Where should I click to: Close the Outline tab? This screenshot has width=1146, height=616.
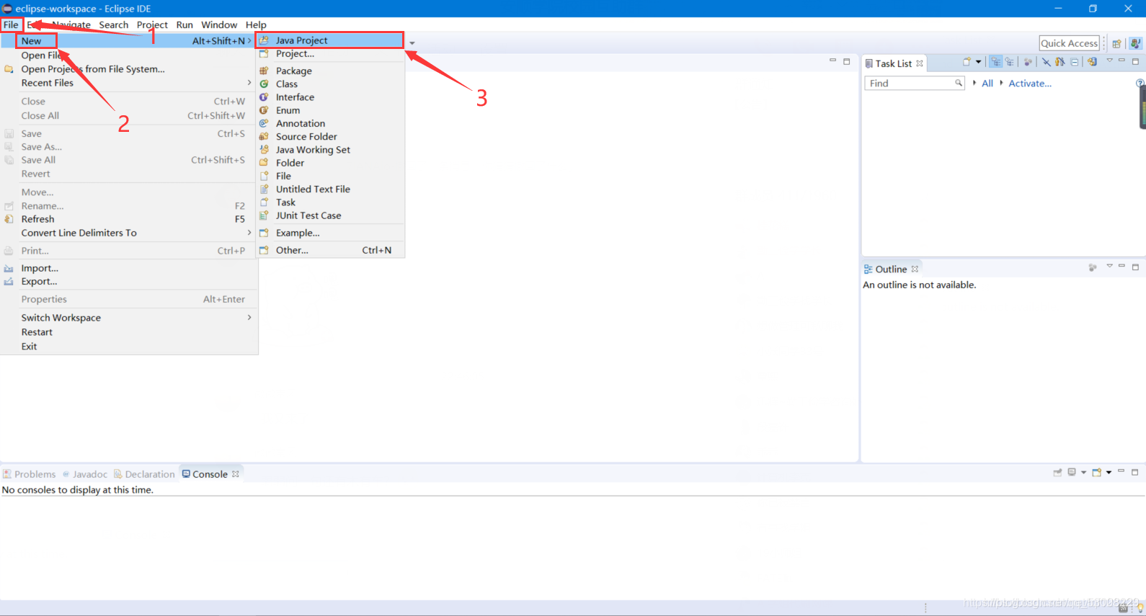(x=915, y=269)
